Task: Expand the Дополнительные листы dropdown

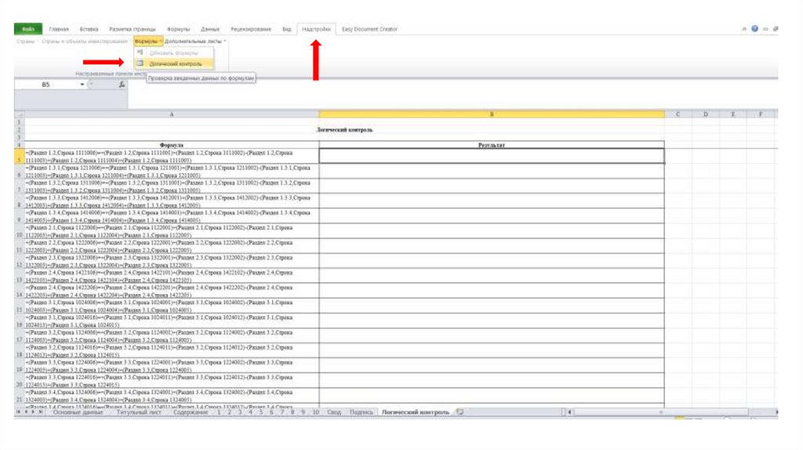Action: tap(195, 41)
